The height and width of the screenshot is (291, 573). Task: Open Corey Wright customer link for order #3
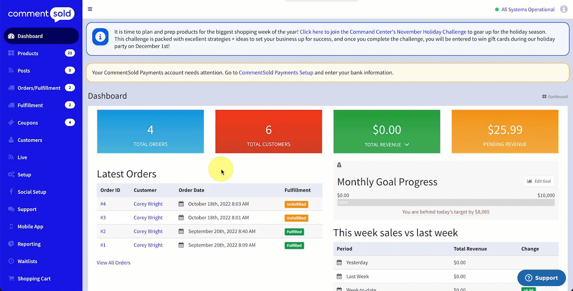click(x=148, y=218)
